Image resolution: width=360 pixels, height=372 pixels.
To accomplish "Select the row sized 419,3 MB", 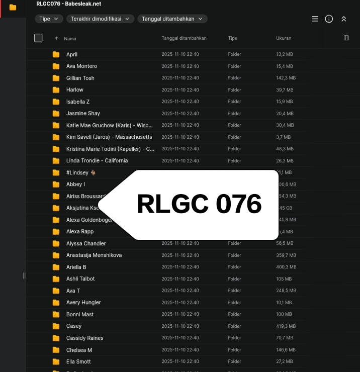I will tap(193, 326).
